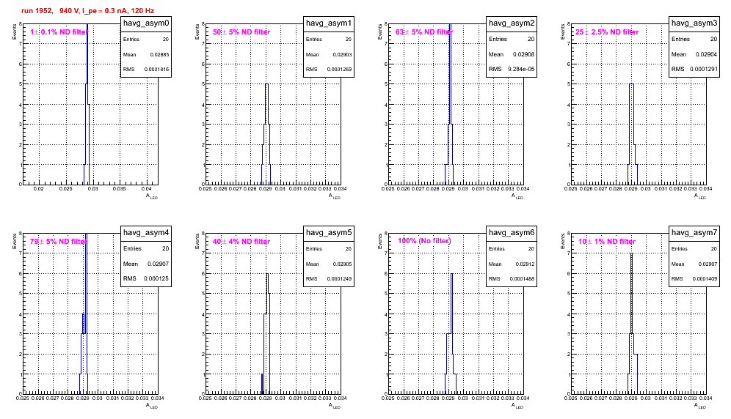Click the "25± 2.5% ND filter" label

607,32
